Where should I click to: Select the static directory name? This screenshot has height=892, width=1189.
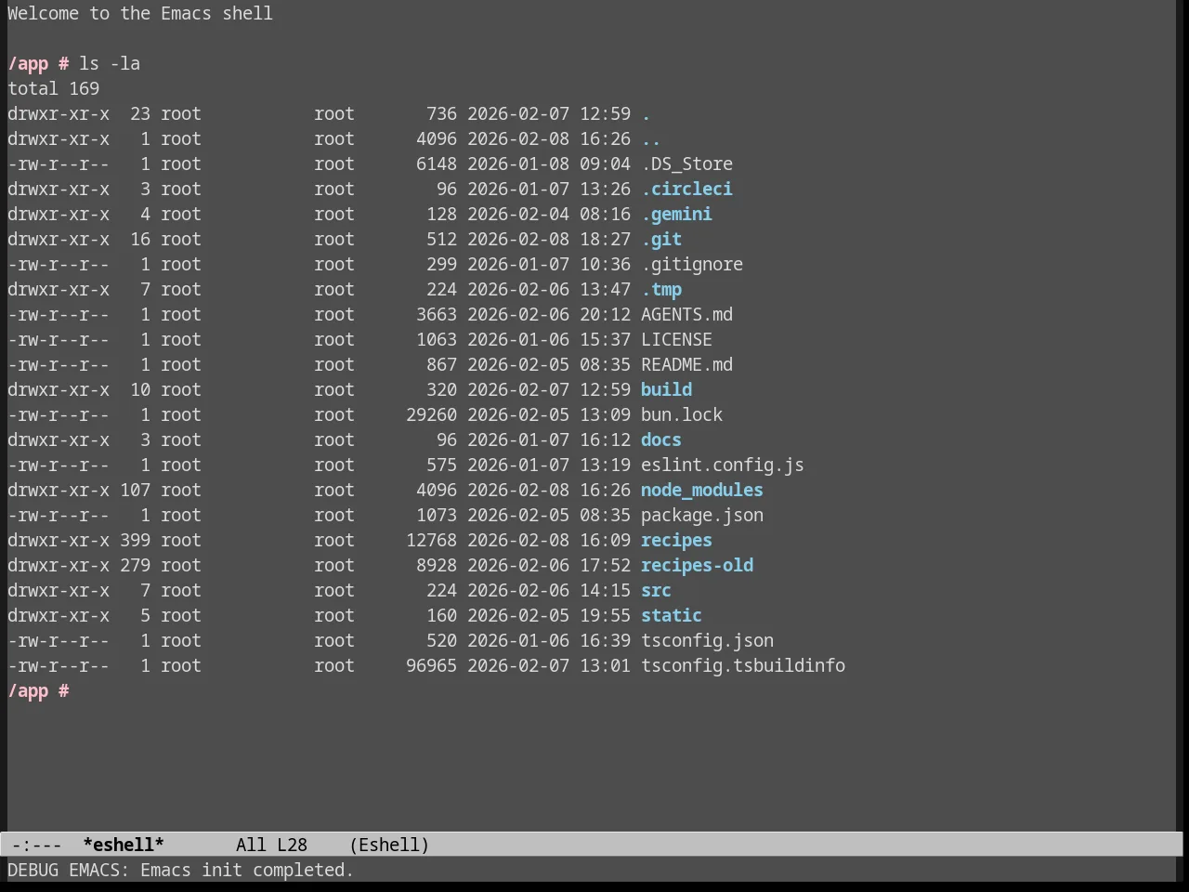tap(672, 615)
